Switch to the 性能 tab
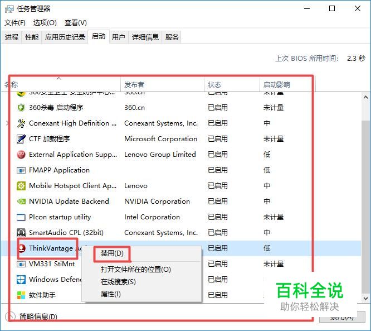 coord(31,37)
